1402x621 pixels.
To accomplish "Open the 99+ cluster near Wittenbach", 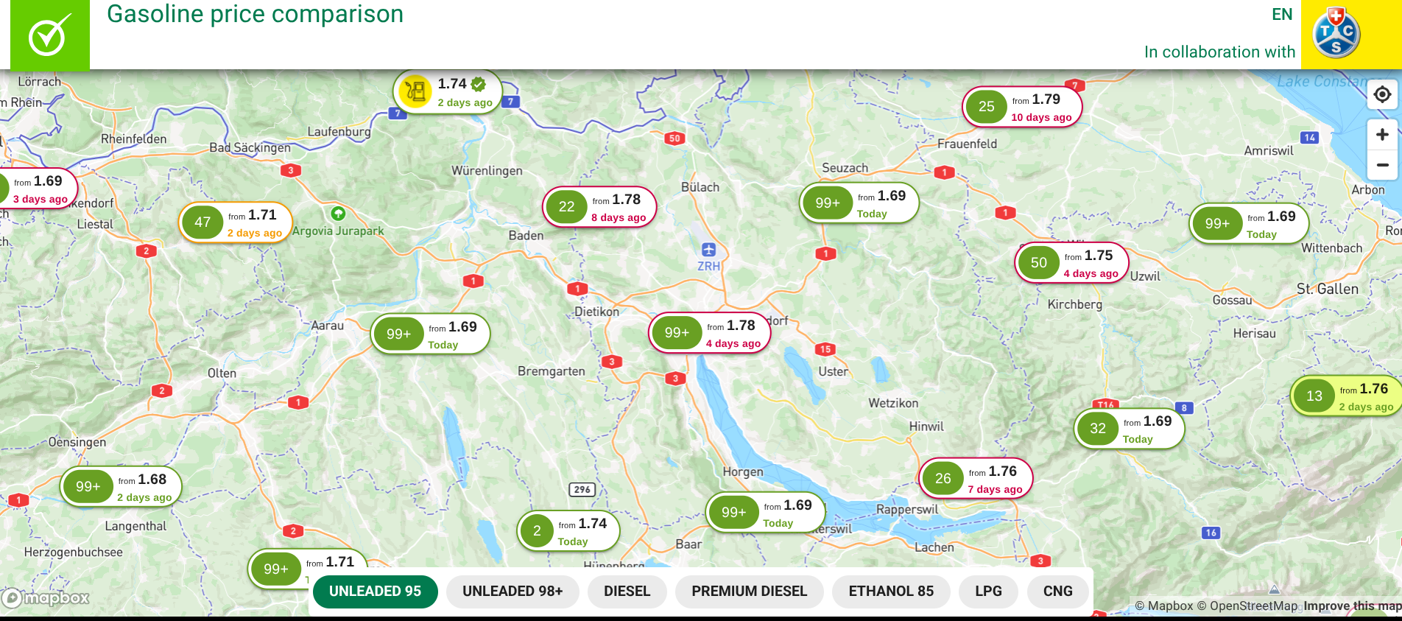I will 1249,224.
